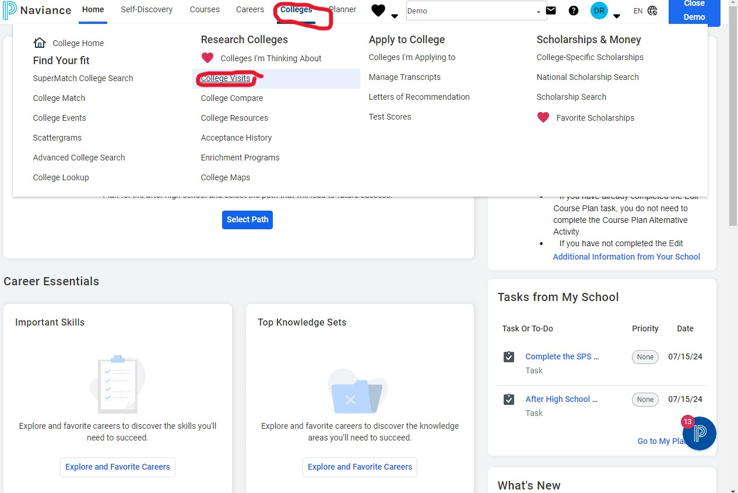The width and height of the screenshot is (738, 493).
Task: Click task icon for Complete the SPS
Action: click(x=509, y=356)
